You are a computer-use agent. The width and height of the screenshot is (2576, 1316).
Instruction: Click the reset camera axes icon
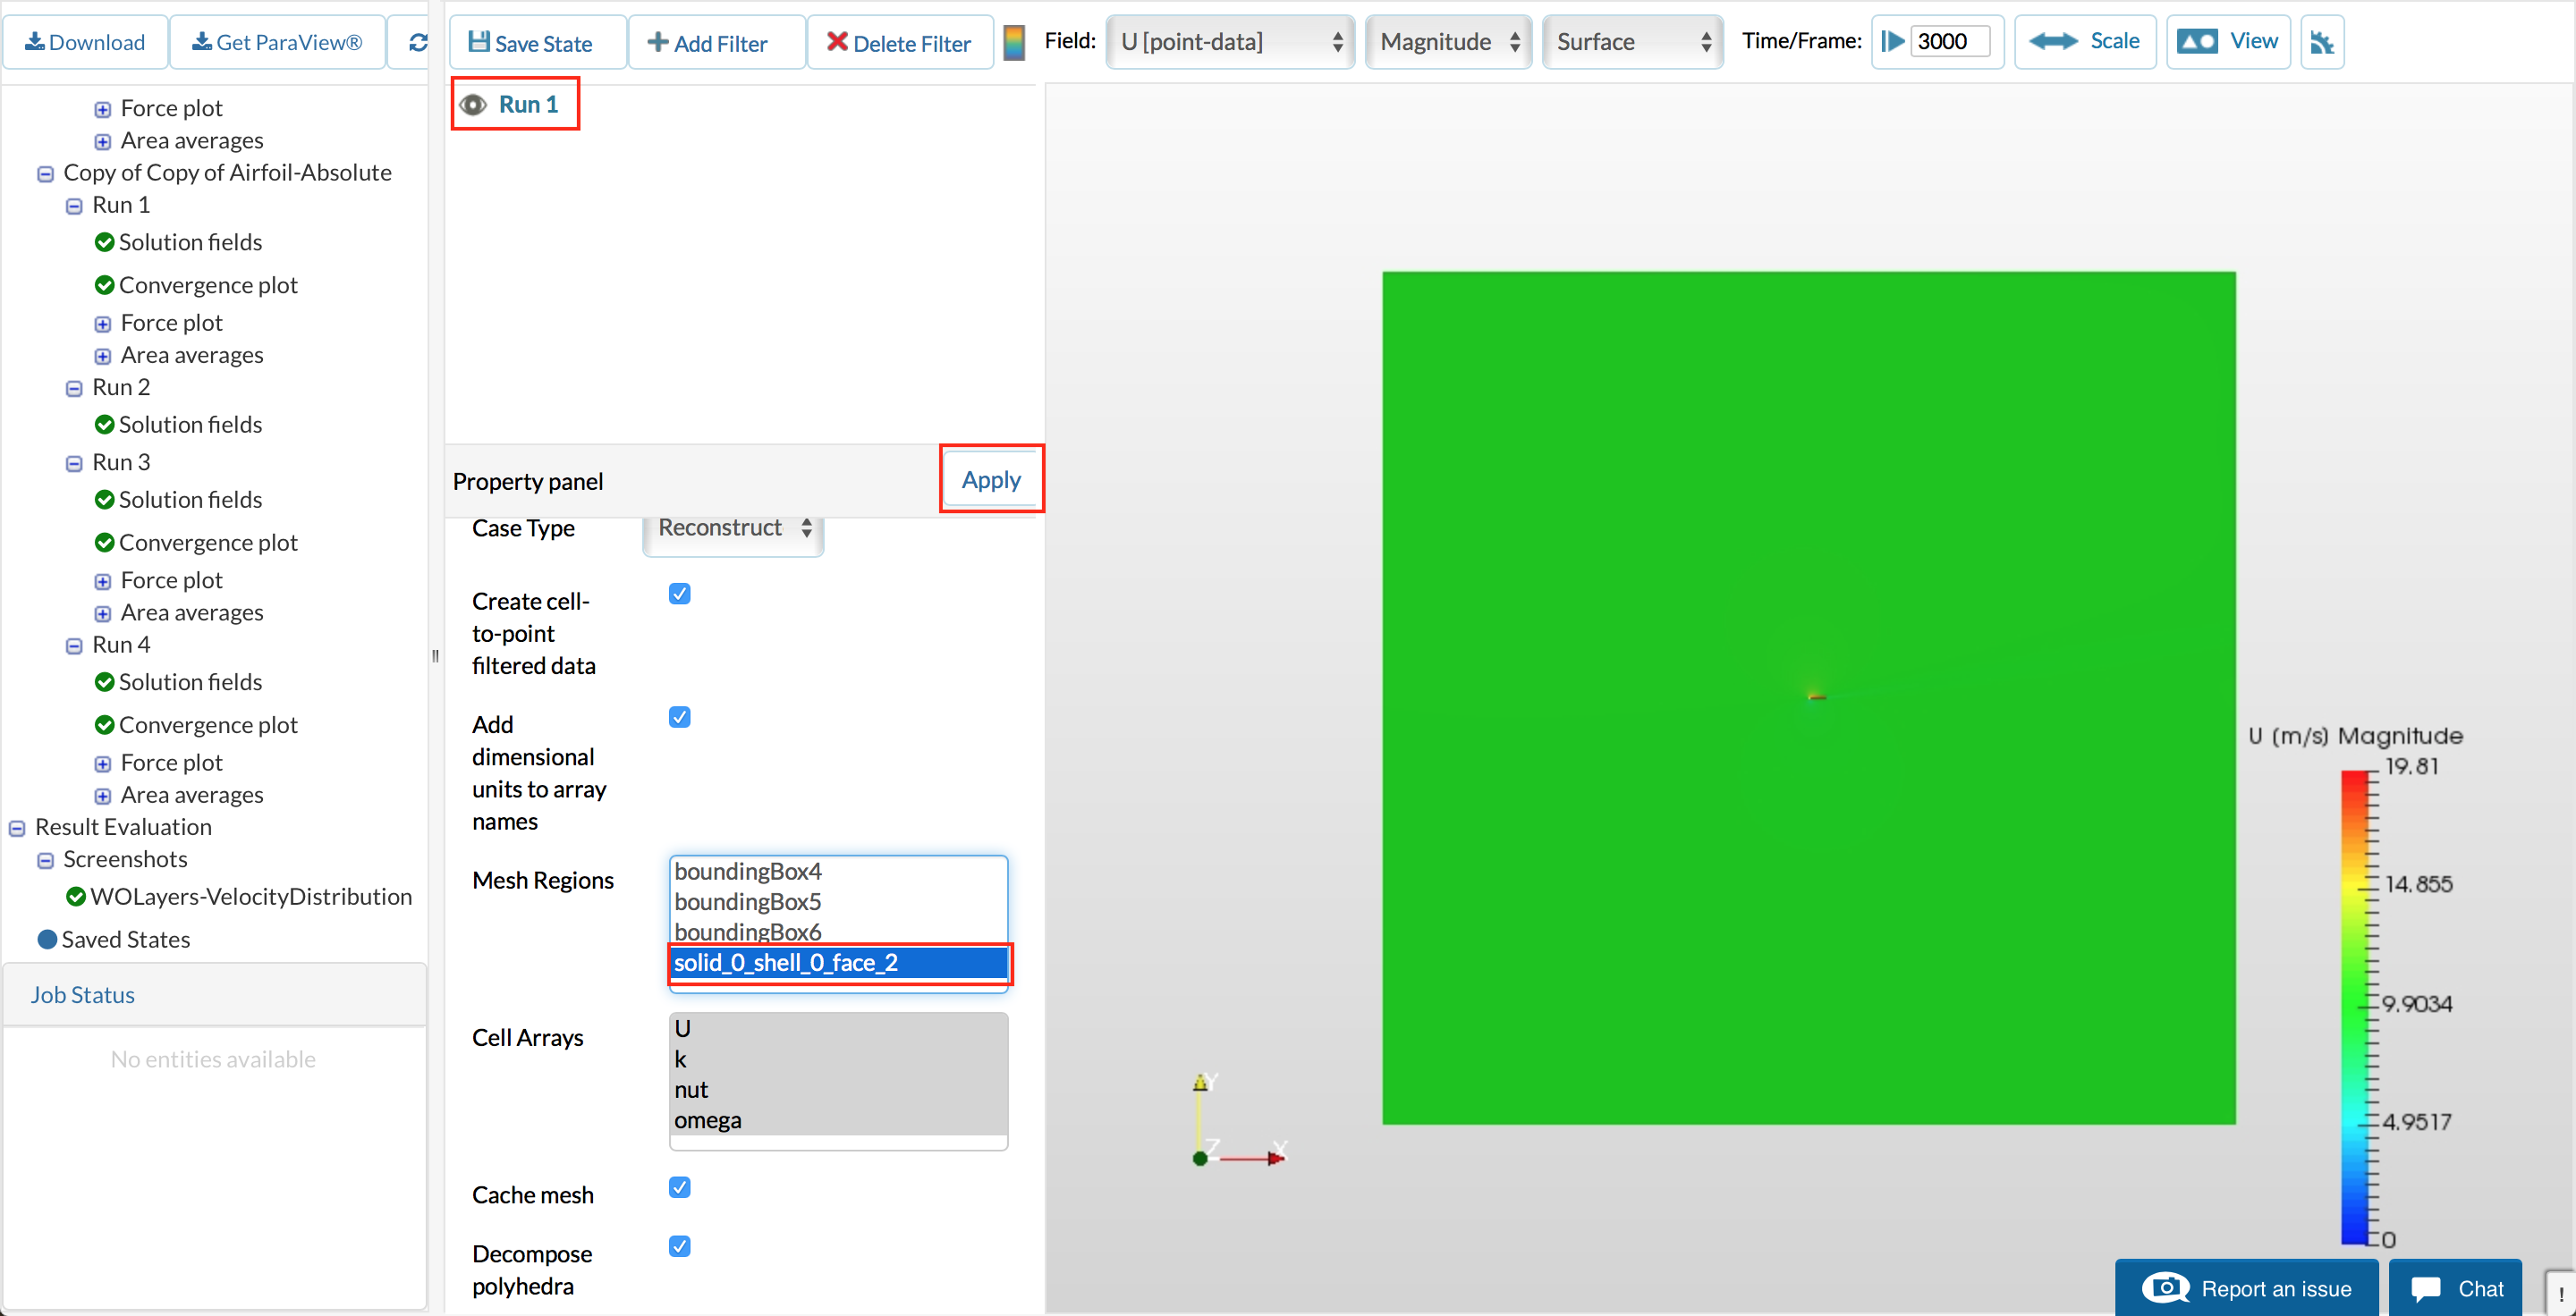(x=2321, y=42)
